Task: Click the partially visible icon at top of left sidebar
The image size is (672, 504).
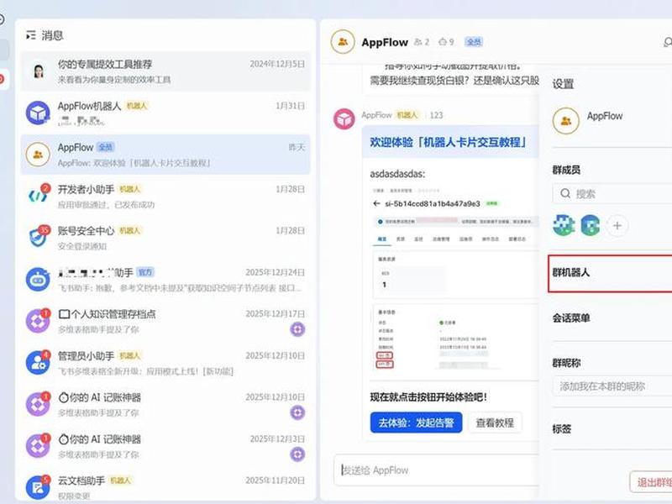Action: (3, 19)
